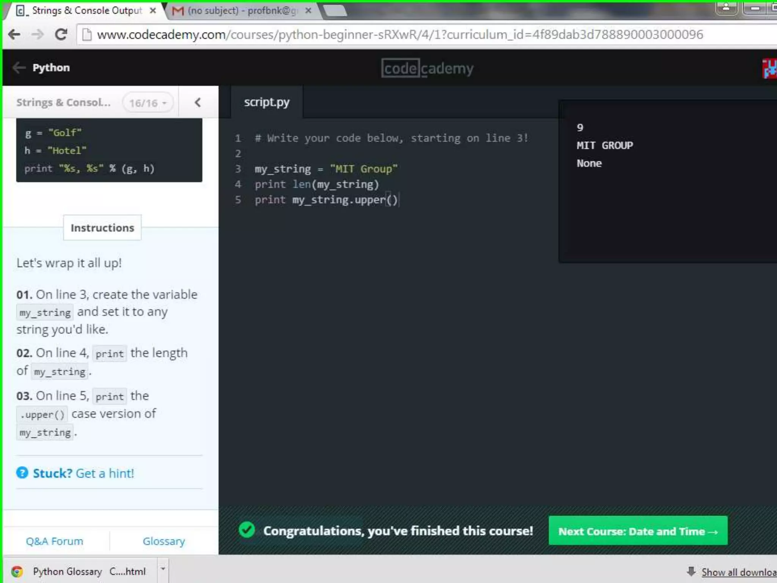Image resolution: width=777 pixels, height=583 pixels.
Task: Click the user avatar icon
Action: (769, 69)
